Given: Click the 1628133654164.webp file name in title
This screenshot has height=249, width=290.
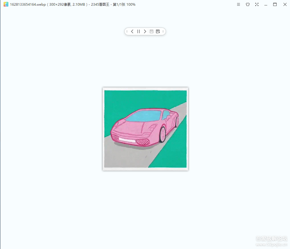Looking at the screenshot, I should tap(26, 5).
